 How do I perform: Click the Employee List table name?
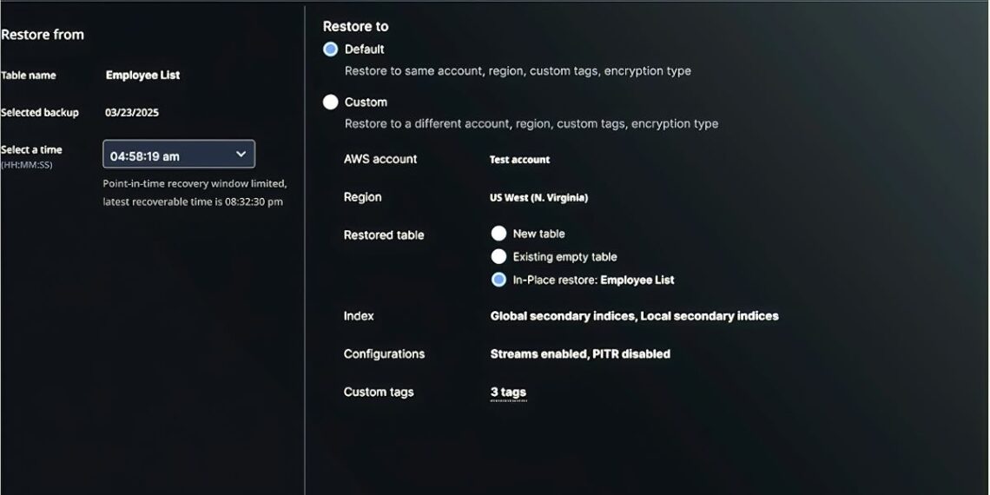pos(142,76)
